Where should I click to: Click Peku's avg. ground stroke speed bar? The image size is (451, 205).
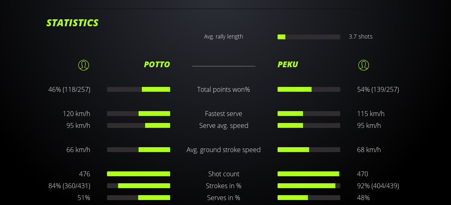(x=309, y=150)
